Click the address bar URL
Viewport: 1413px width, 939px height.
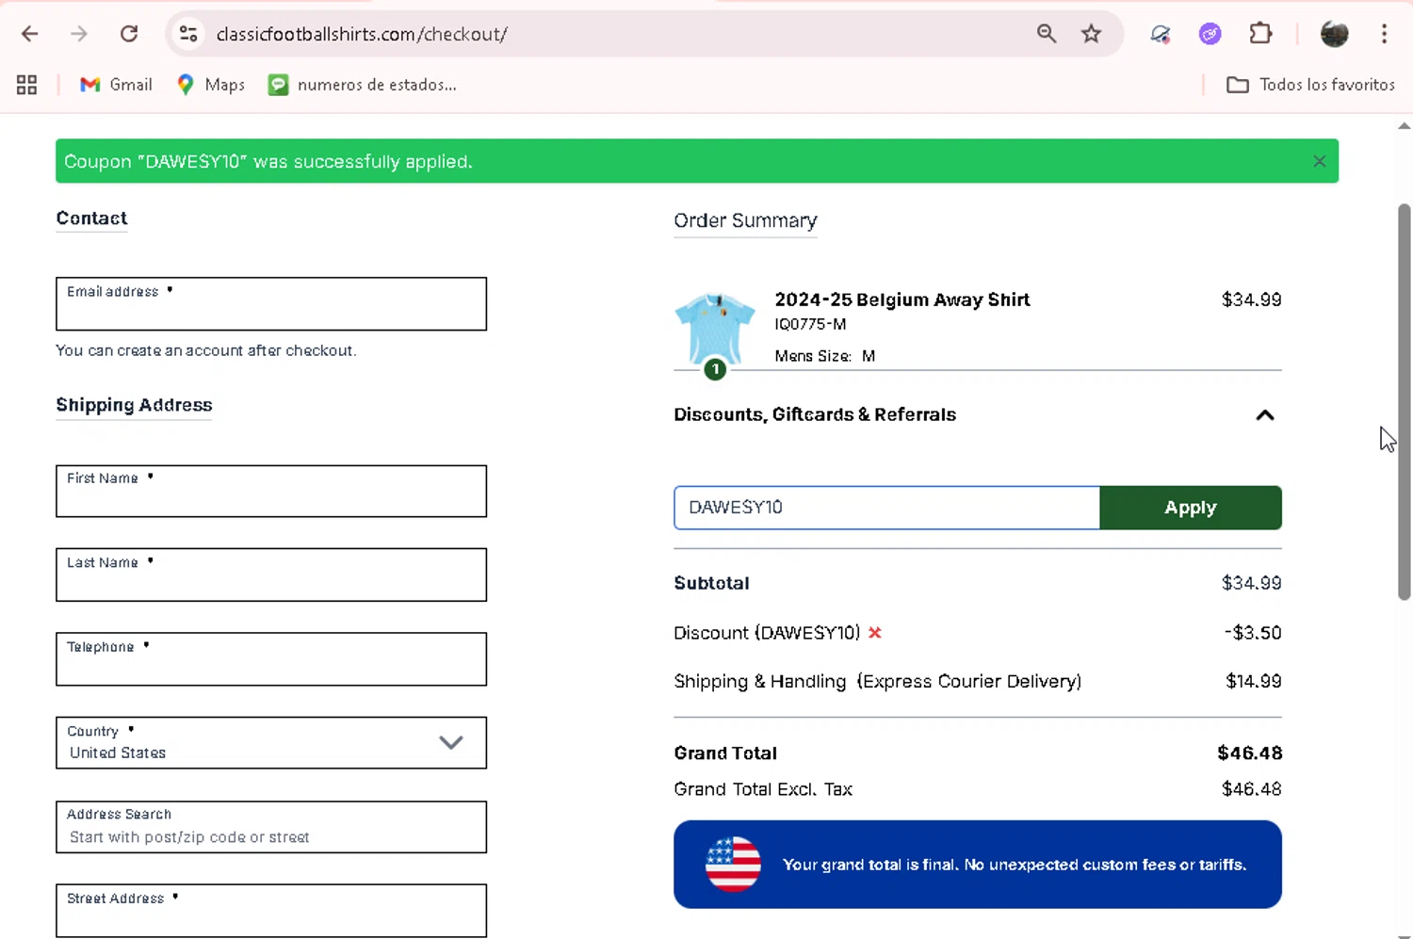(362, 34)
